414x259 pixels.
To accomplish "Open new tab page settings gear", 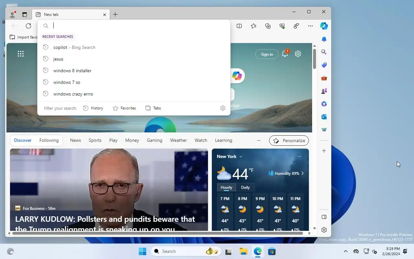I will 298,54.
